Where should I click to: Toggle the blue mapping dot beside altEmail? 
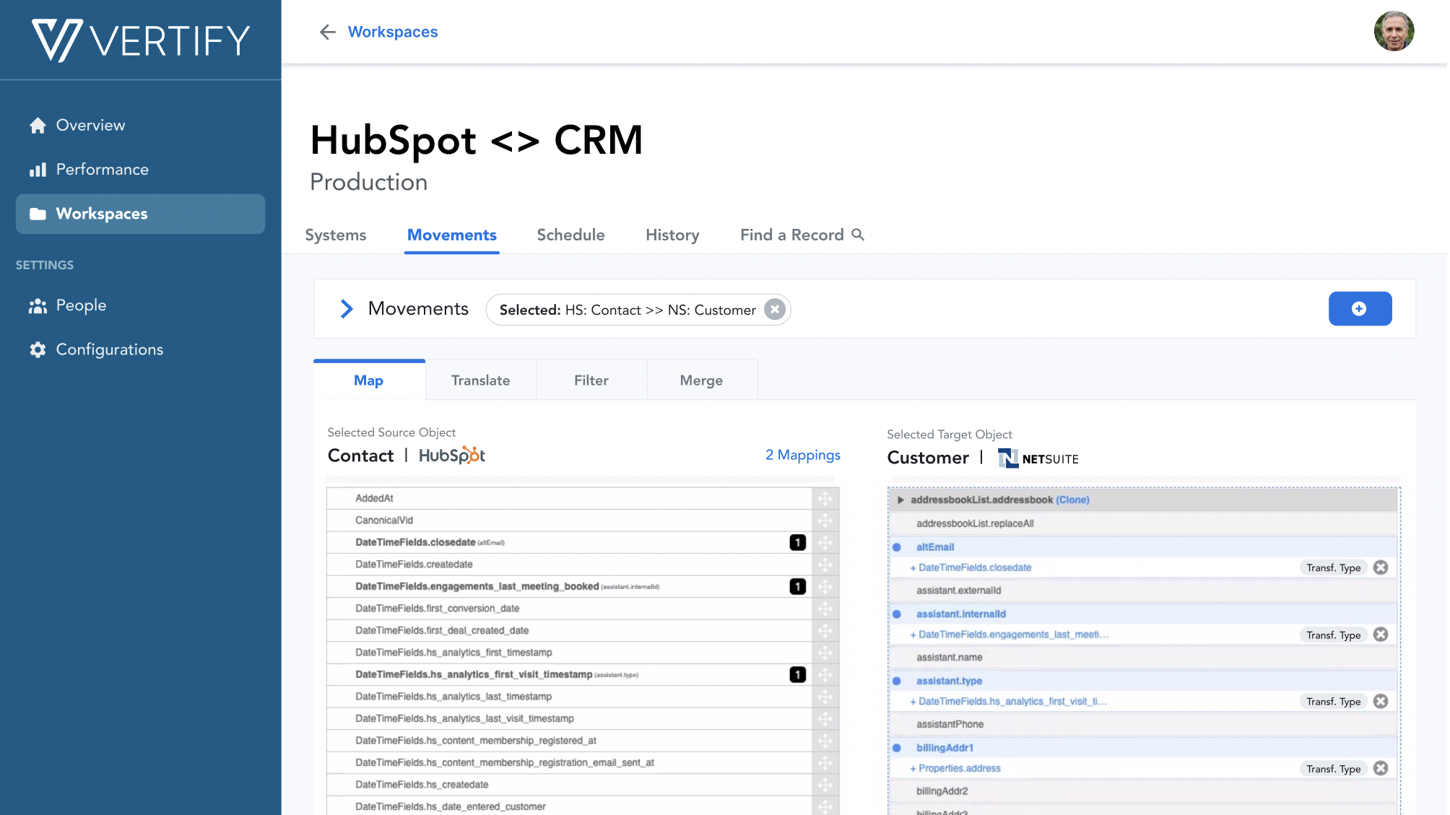coord(898,546)
